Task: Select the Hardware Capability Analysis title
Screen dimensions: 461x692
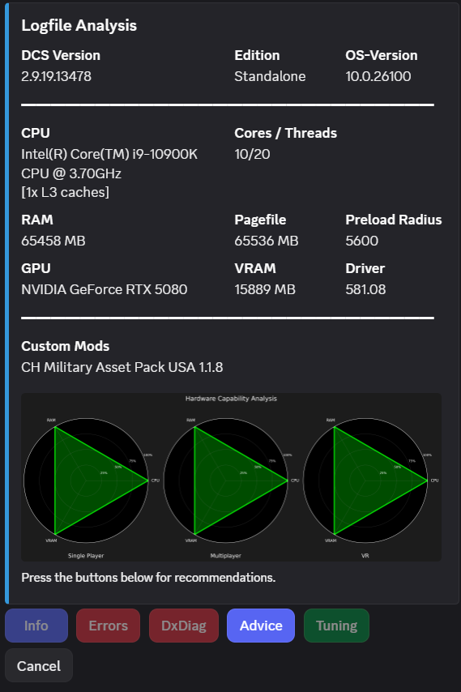Action: (x=231, y=399)
